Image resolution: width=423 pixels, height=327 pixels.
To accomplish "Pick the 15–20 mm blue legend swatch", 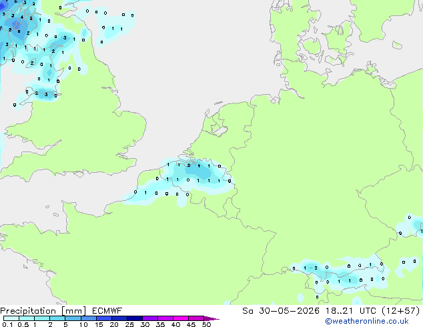I will pos(103,318).
